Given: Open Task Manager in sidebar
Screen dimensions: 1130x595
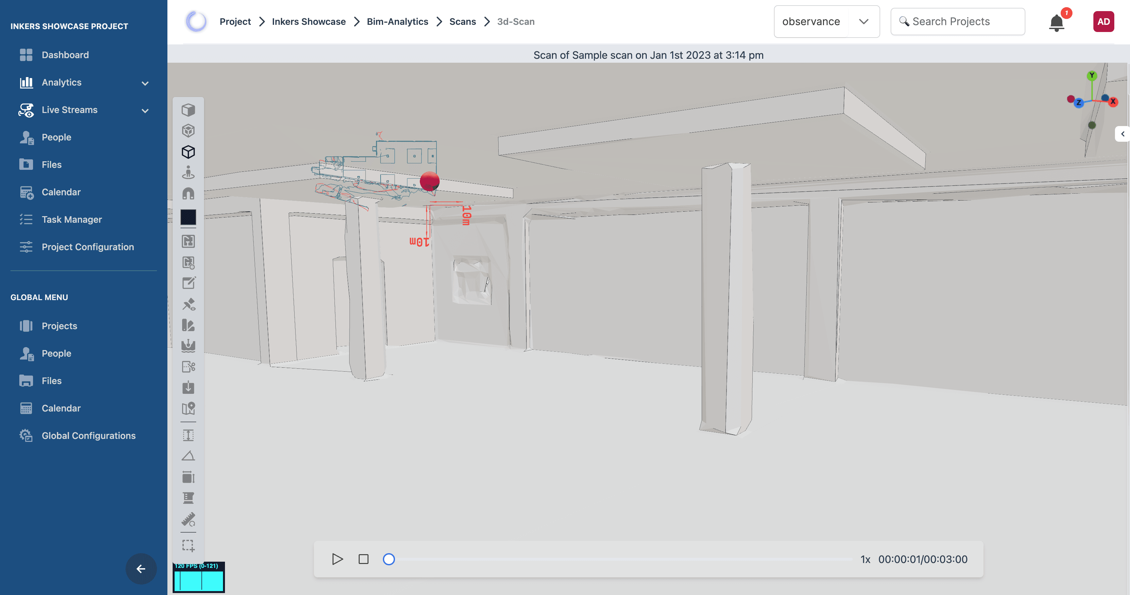Looking at the screenshot, I should click(x=72, y=219).
